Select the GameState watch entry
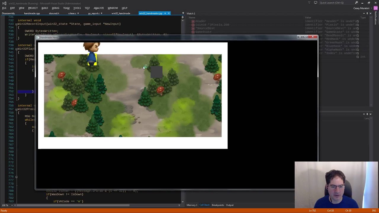 point(203,32)
